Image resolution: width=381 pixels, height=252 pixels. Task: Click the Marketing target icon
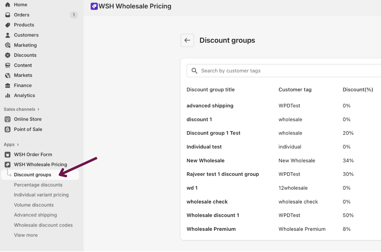[x=8, y=45]
